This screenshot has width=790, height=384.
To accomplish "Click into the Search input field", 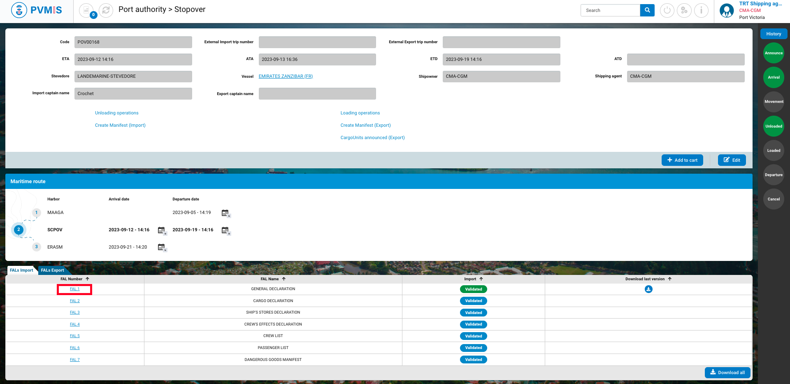I will [x=610, y=10].
